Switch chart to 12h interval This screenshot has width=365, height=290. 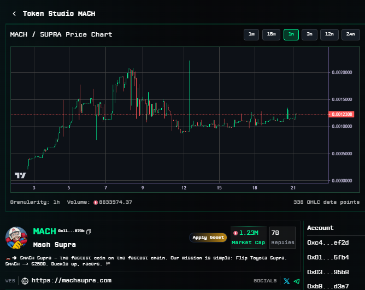pyautogui.click(x=329, y=34)
